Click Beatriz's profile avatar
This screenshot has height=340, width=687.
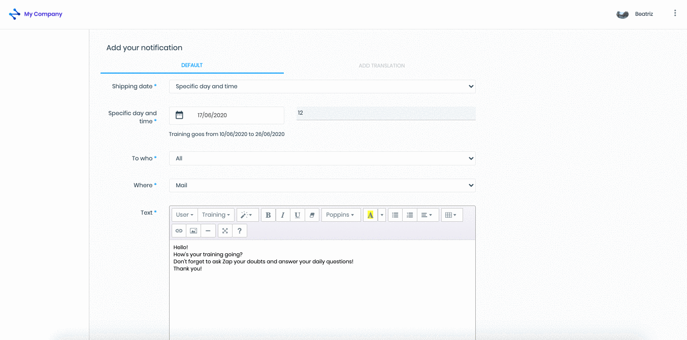click(x=623, y=14)
